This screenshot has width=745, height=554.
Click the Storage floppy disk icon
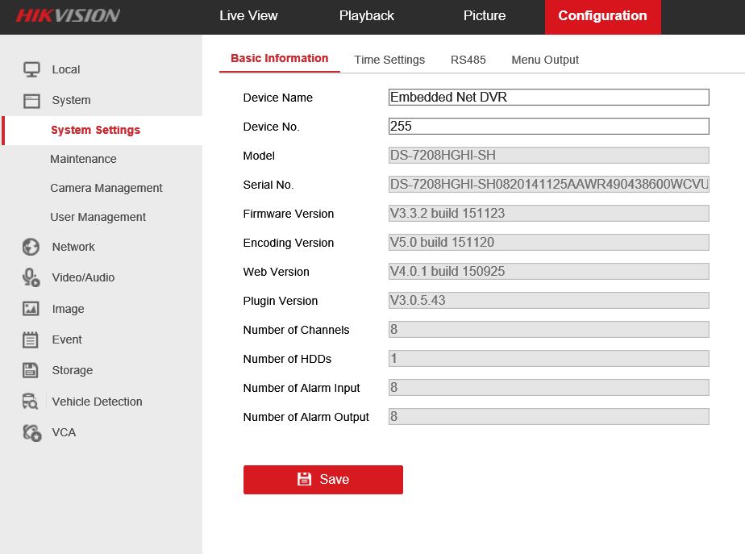pyautogui.click(x=31, y=370)
